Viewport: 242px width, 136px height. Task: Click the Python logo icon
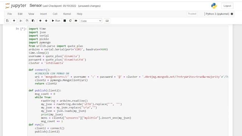[x=214, y=6]
